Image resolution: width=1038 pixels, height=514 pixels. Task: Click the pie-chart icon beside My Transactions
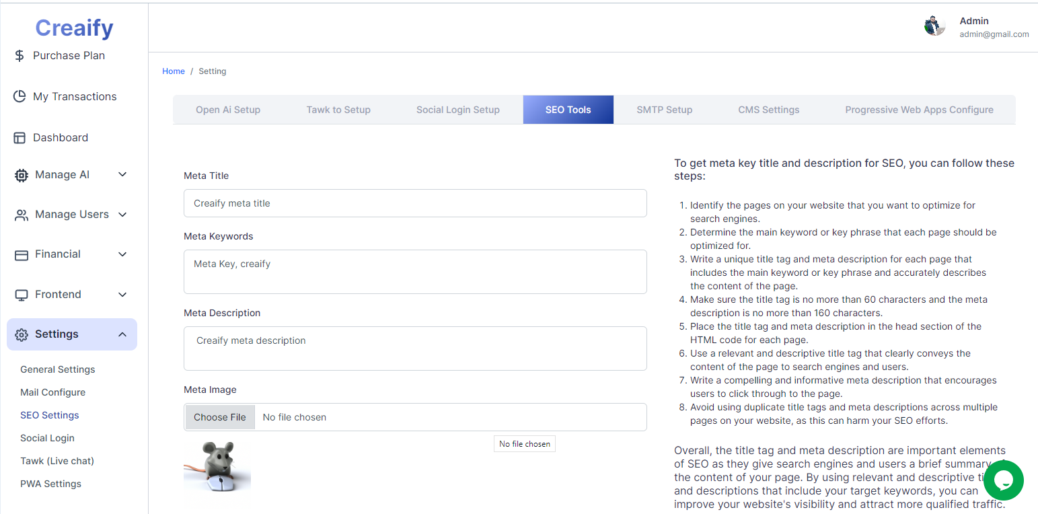click(20, 96)
